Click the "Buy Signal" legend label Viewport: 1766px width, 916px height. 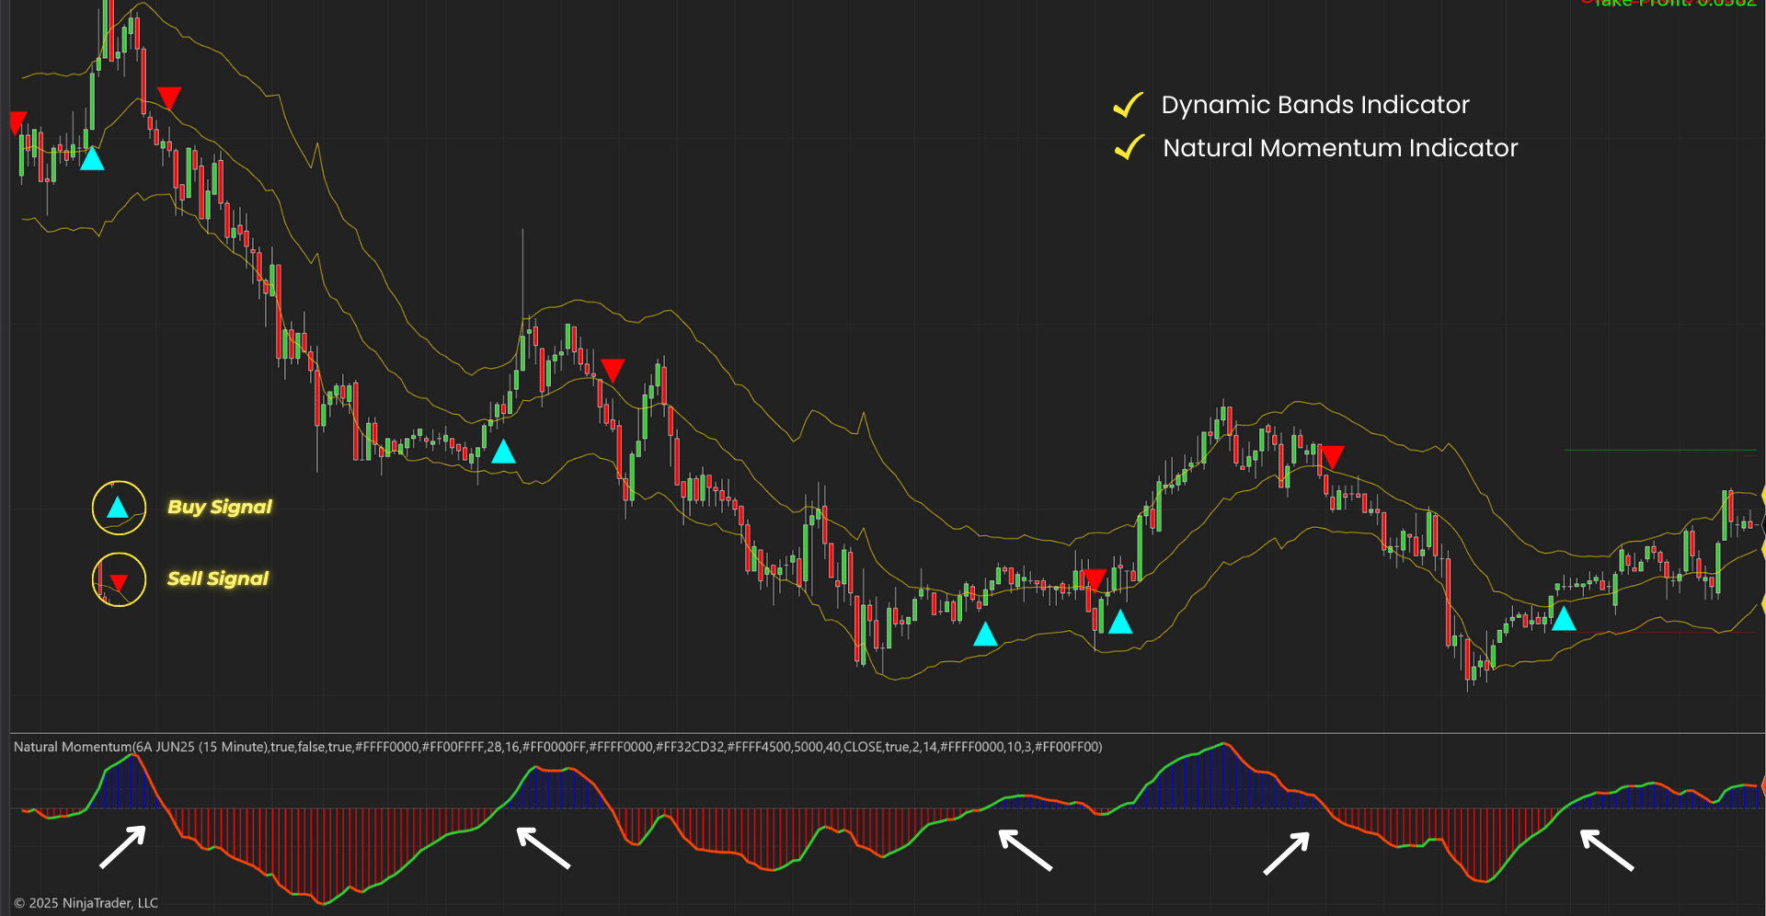click(220, 507)
